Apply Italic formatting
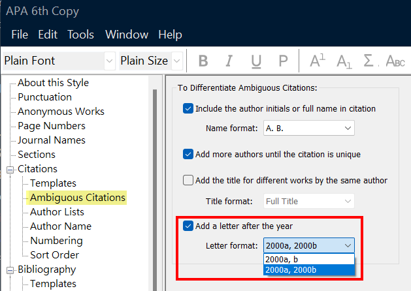 [x=229, y=61]
